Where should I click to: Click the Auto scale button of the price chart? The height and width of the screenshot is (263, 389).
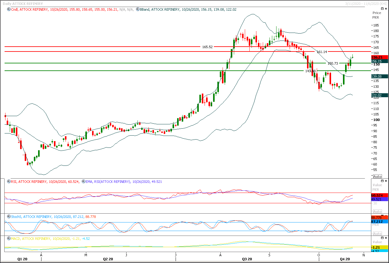[x=377, y=176]
